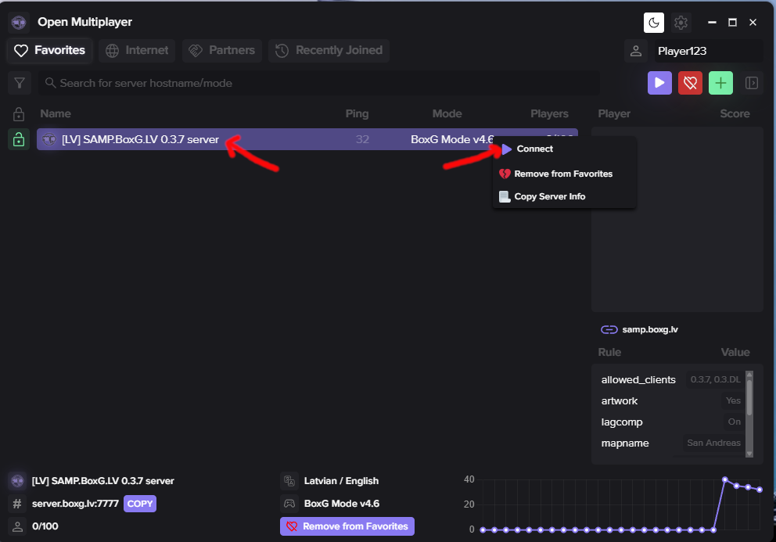Edit the Player123 nickname field
This screenshot has width=776, height=542.
(x=708, y=51)
